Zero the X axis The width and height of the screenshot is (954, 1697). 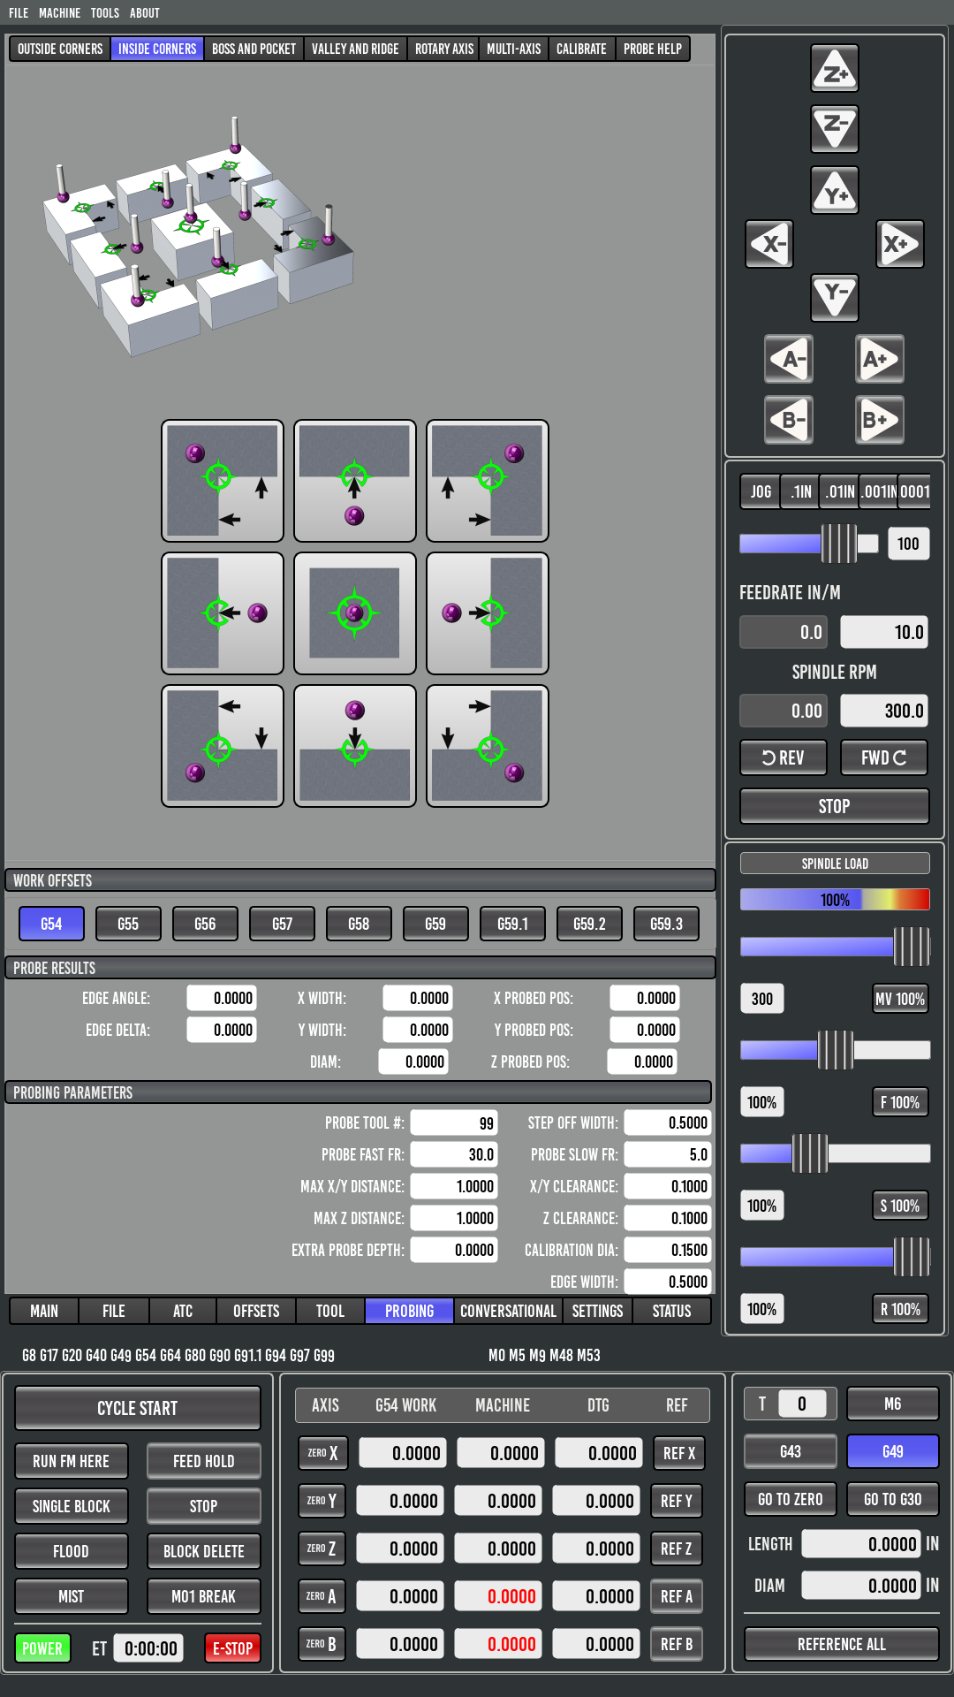point(322,1453)
